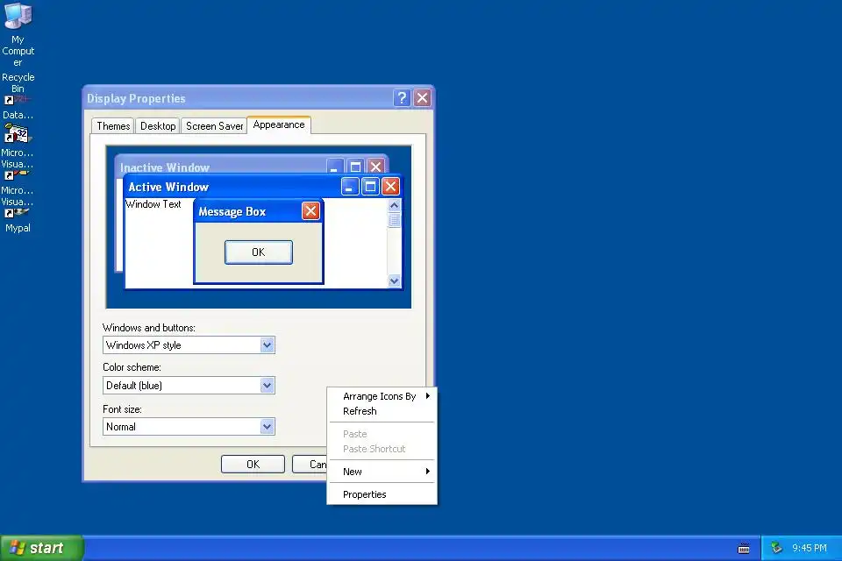Image resolution: width=842 pixels, height=561 pixels.
Task: Click the preview scrollbar down arrow
Action: point(394,280)
